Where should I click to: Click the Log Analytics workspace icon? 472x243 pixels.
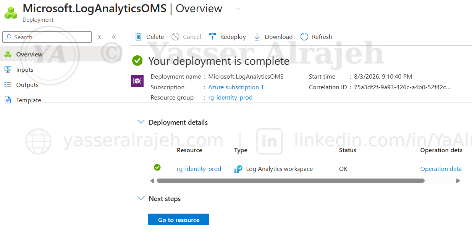click(238, 169)
